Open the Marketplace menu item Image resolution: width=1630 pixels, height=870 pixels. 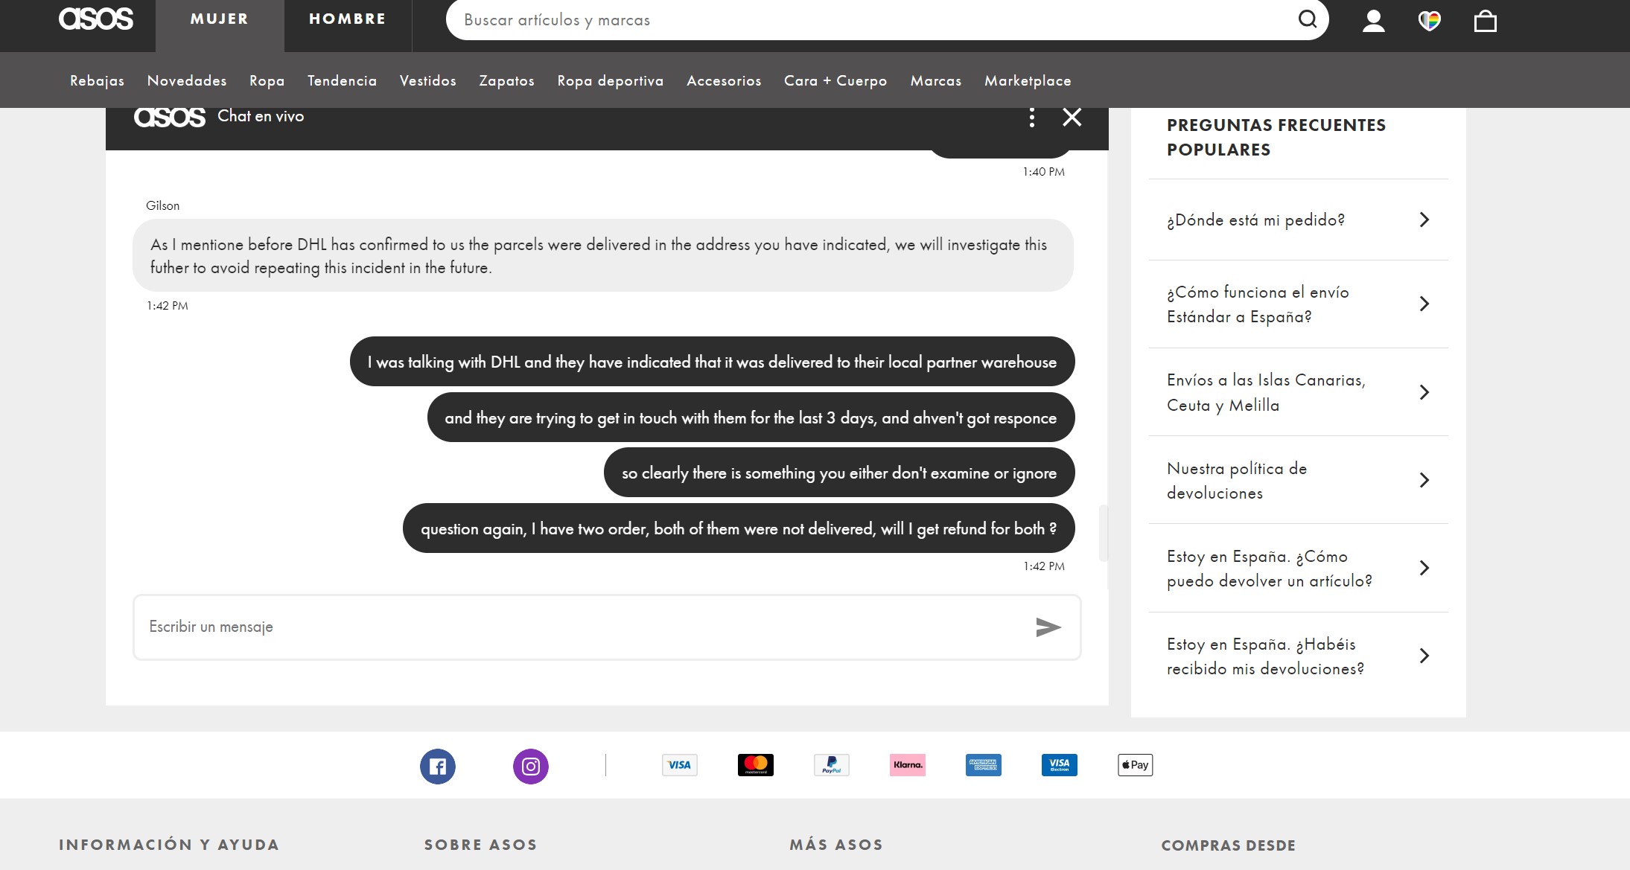pyautogui.click(x=1028, y=80)
